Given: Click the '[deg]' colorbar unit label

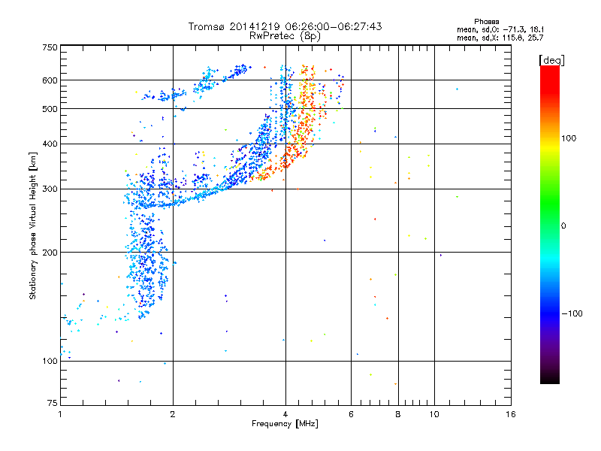Looking at the screenshot, I should click(x=551, y=60).
